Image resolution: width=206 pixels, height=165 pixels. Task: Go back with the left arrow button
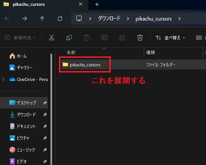click(x=7, y=19)
